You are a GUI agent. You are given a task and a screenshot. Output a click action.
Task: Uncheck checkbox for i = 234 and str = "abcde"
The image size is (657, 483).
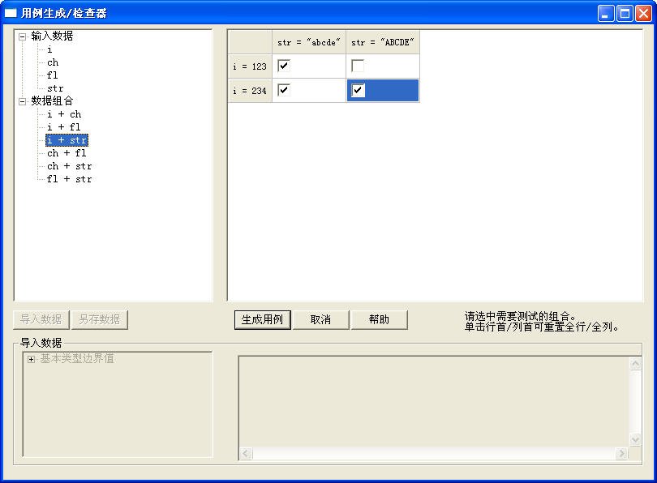coord(284,90)
